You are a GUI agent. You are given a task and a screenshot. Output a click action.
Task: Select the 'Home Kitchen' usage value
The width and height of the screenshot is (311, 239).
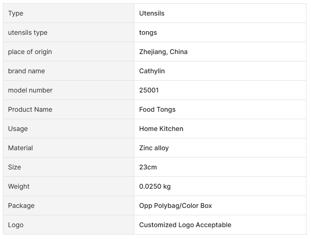(x=161, y=129)
